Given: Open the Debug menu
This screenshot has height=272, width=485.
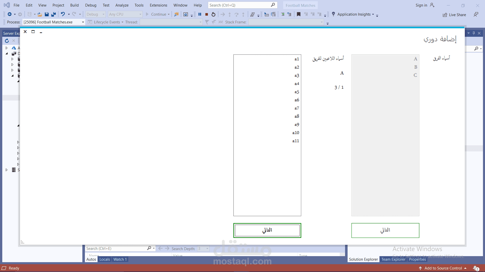Looking at the screenshot, I should 91,5.
